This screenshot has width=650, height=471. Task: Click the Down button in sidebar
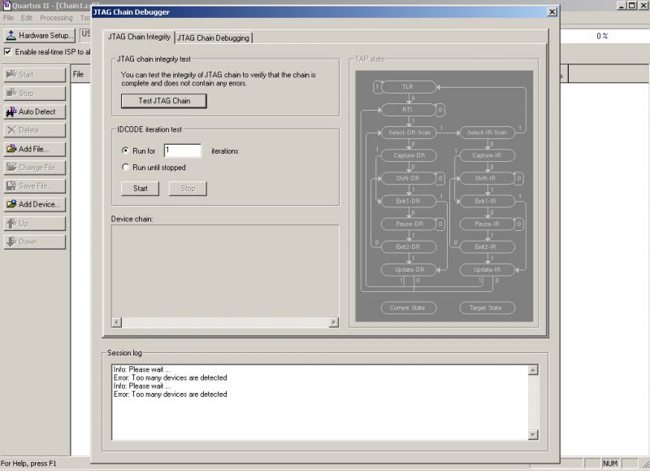[35, 242]
